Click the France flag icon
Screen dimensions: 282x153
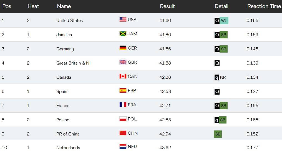[x=123, y=105]
